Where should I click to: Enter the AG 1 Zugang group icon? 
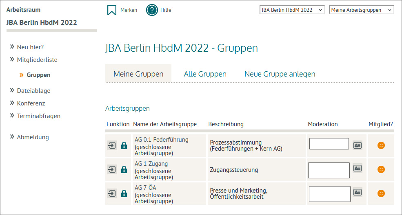(112, 169)
